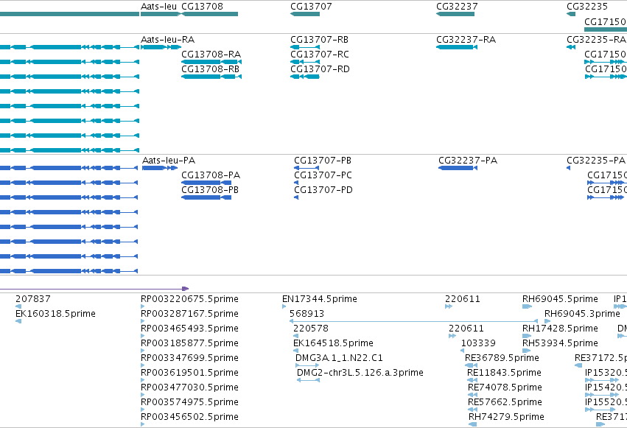Select the CG13708-RA transcript glyph
The width and height of the screenshot is (627, 428).
(x=211, y=62)
